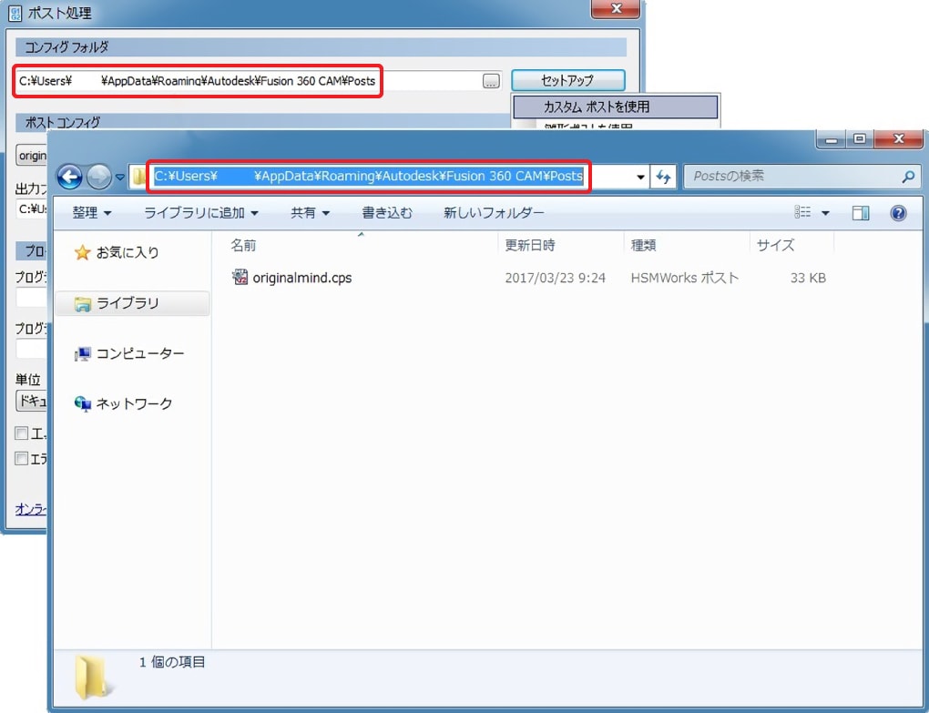Viewport: 929px width, 713px height.
Task: Open the view options dropdown arrow
Action: (x=825, y=213)
